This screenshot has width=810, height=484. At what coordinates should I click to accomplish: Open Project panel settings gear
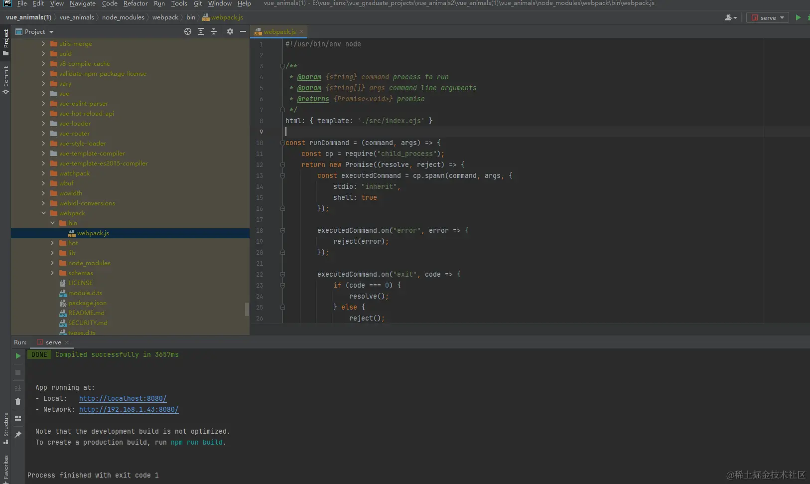coord(230,31)
